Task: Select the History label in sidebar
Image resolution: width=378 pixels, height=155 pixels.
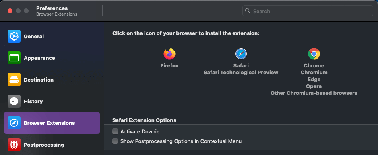Action: pos(33,102)
